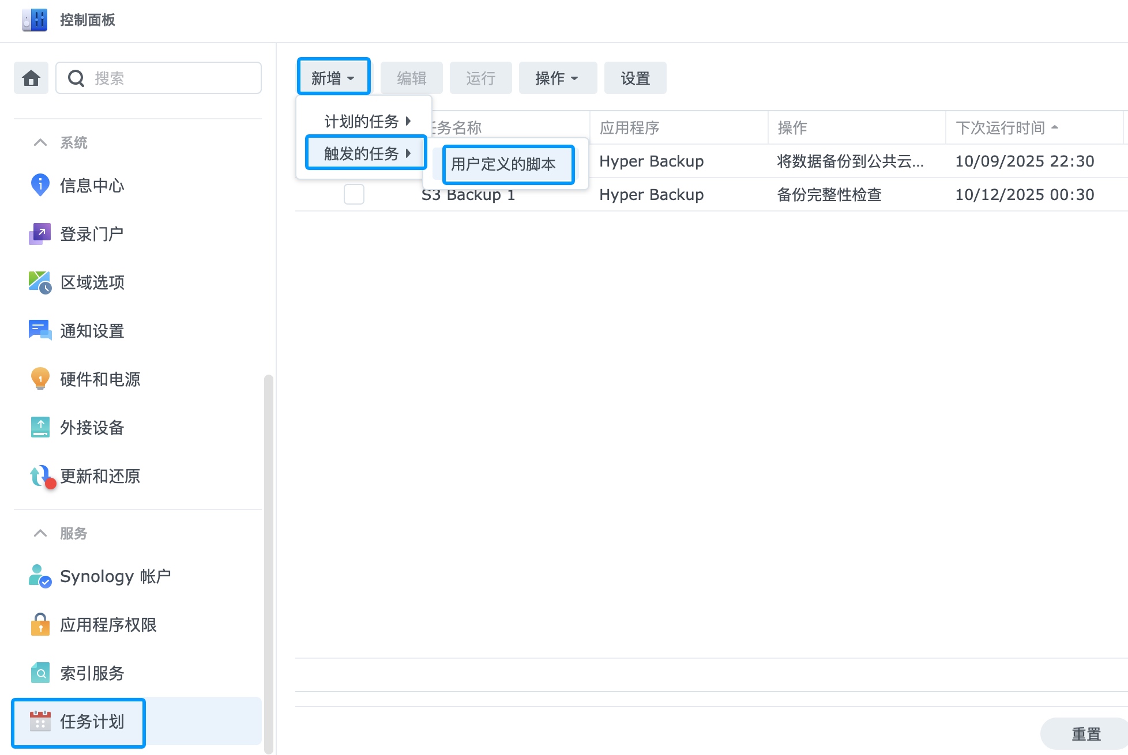This screenshot has width=1128, height=755.
Task: Collapse the 服务 sidebar section
Action: coord(40,533)
